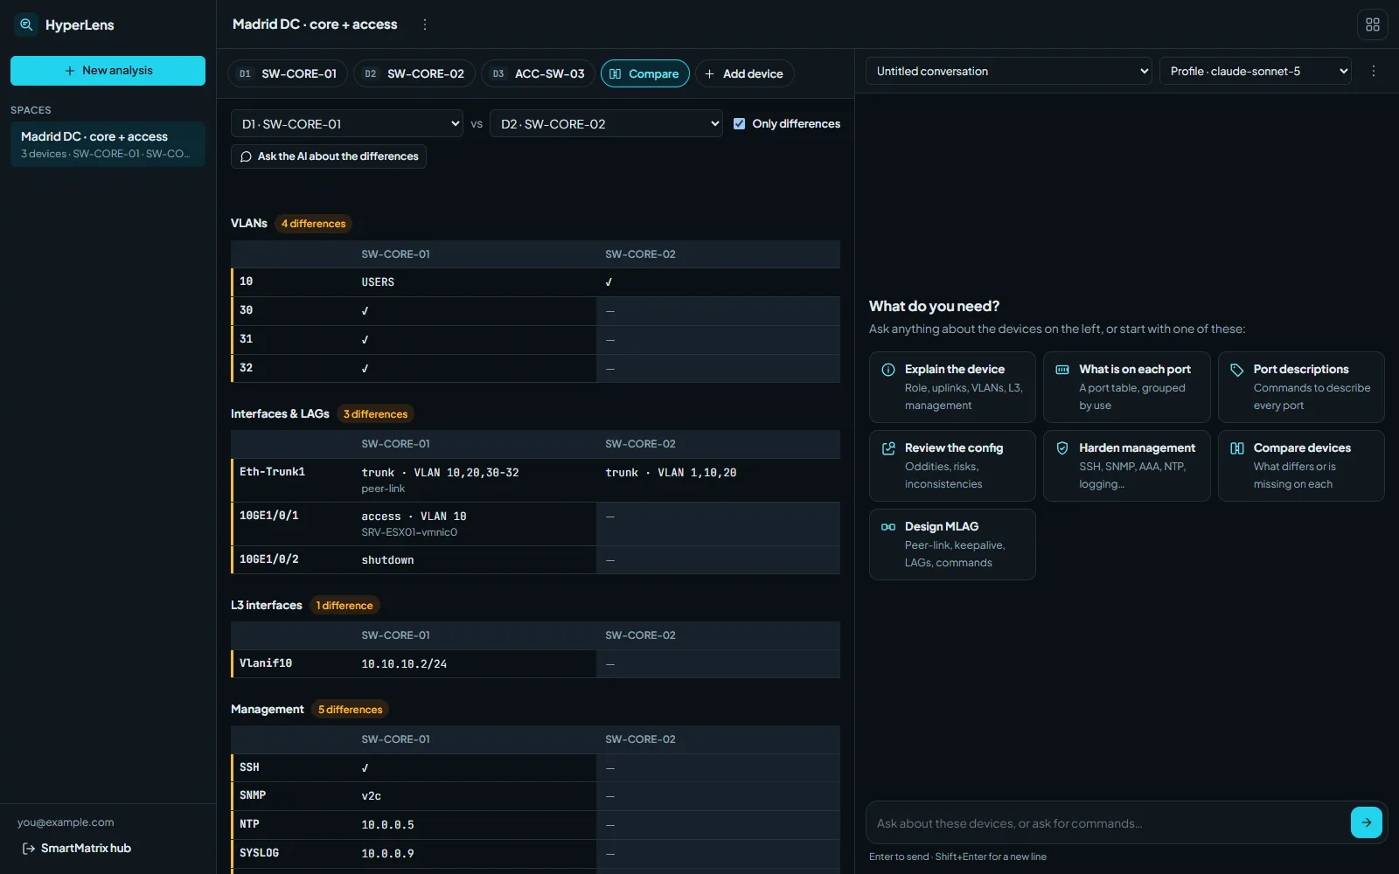
Task: Select the VLAN 32 row
Action: tap(535, 369)
